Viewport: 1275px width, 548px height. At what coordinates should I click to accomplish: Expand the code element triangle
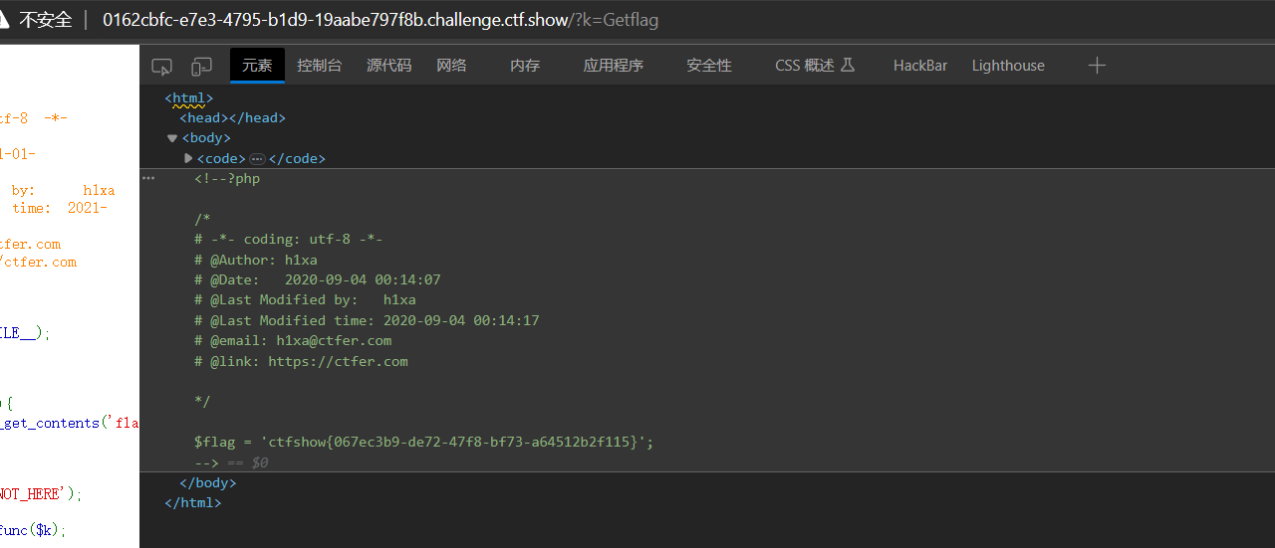click(188, 158)
